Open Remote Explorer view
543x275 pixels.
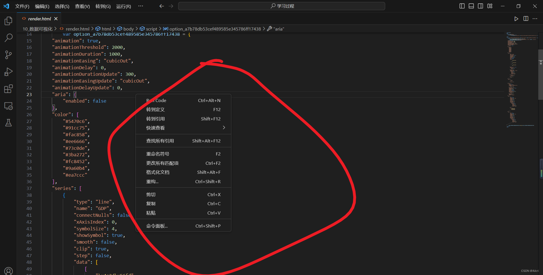8,106
